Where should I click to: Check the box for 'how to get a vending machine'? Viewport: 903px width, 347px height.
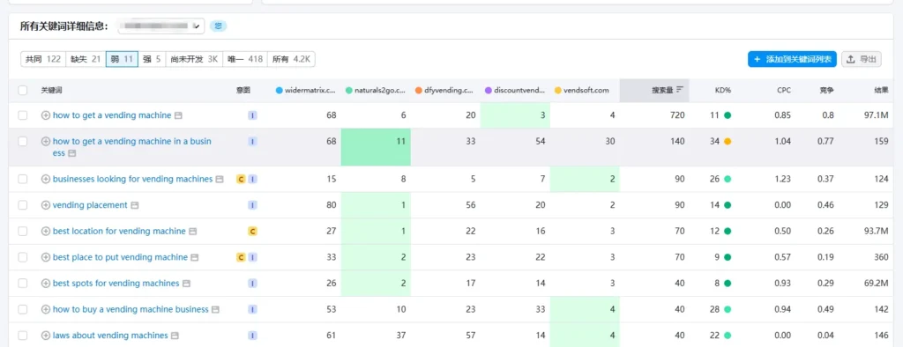(x=22, y=115)
